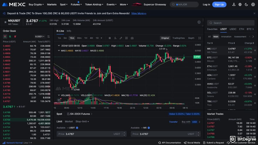Collapse the MA indicator row chevron
The height and width of the screenshot is (145, 258).
tap(59, 51)
